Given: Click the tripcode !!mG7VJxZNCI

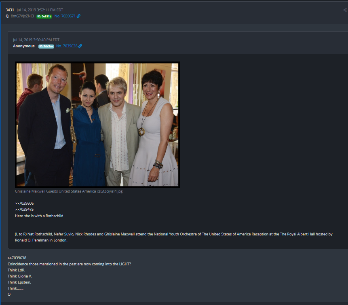Looking at the screenshot, I should point(22,16).
